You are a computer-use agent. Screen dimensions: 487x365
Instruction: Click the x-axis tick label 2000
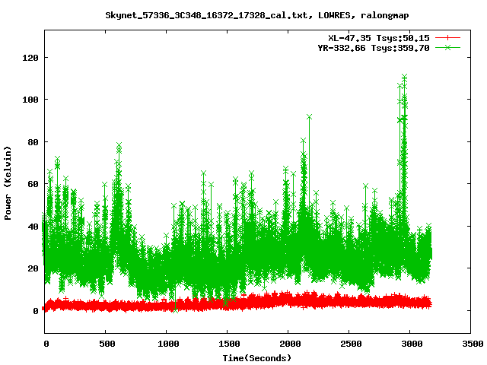(290, 344)
